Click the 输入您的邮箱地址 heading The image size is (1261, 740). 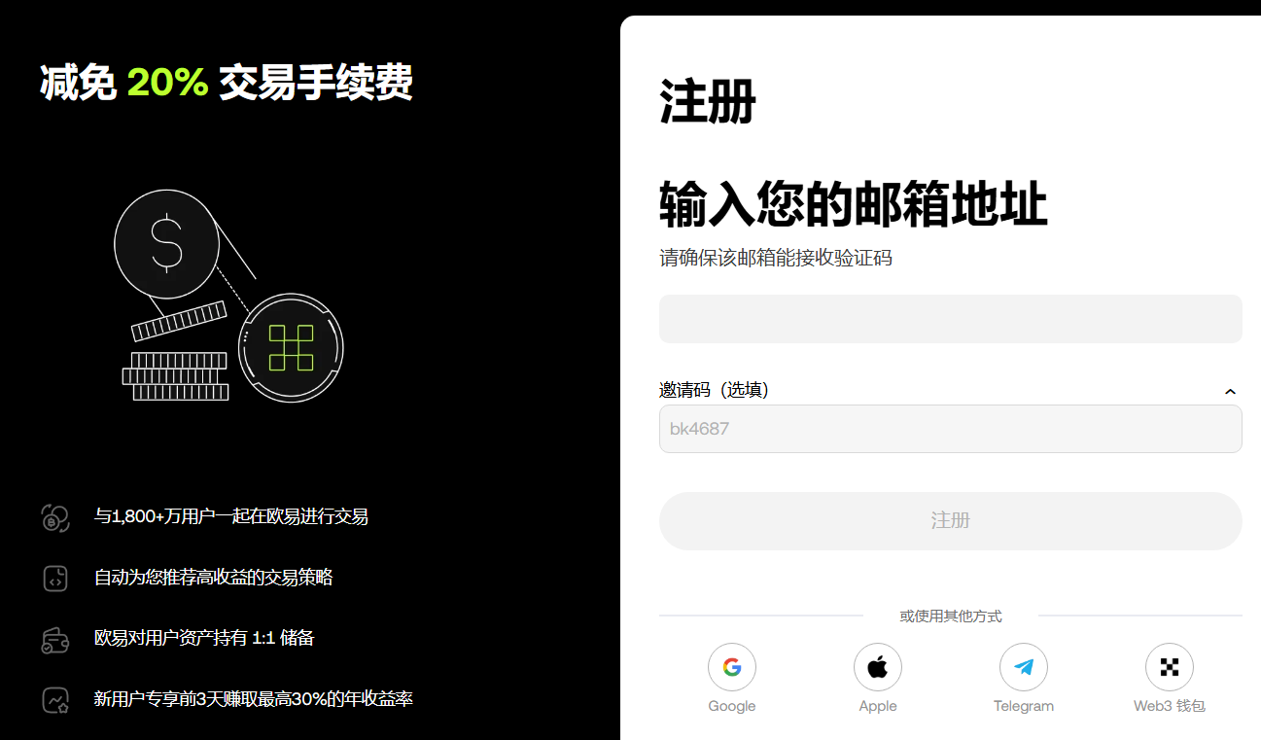click(854, 204)
